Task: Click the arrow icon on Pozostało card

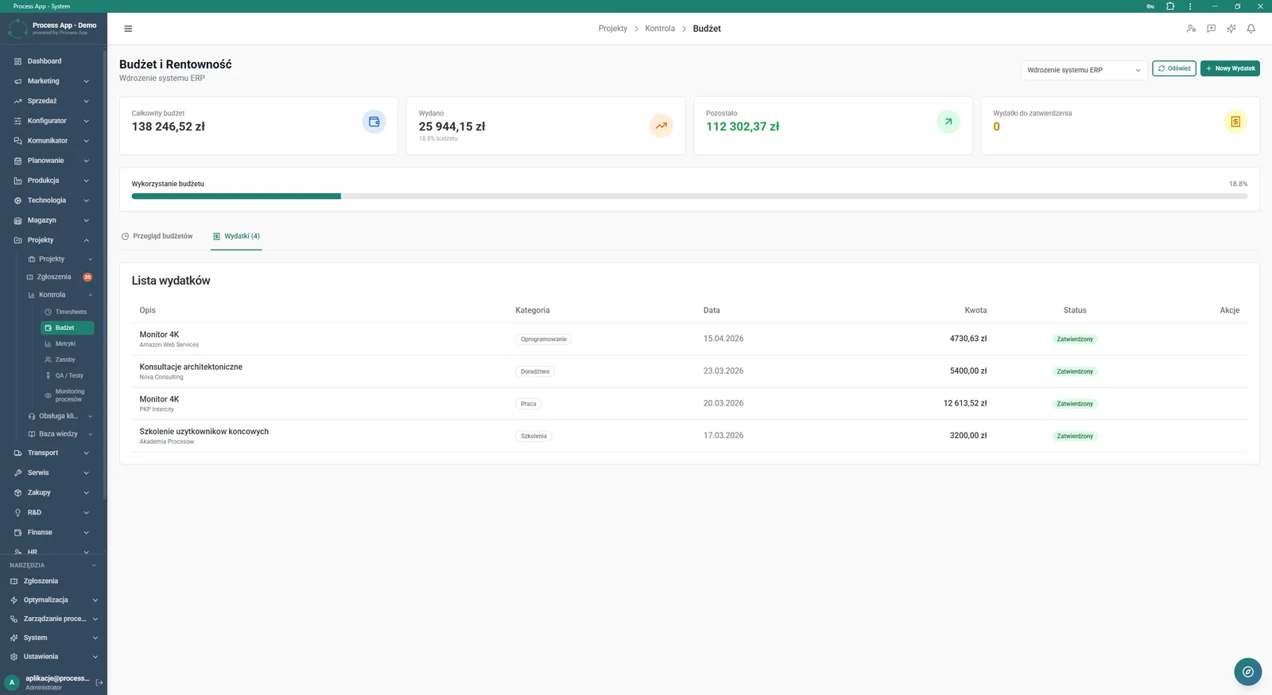Action: [x=948, y=122]
